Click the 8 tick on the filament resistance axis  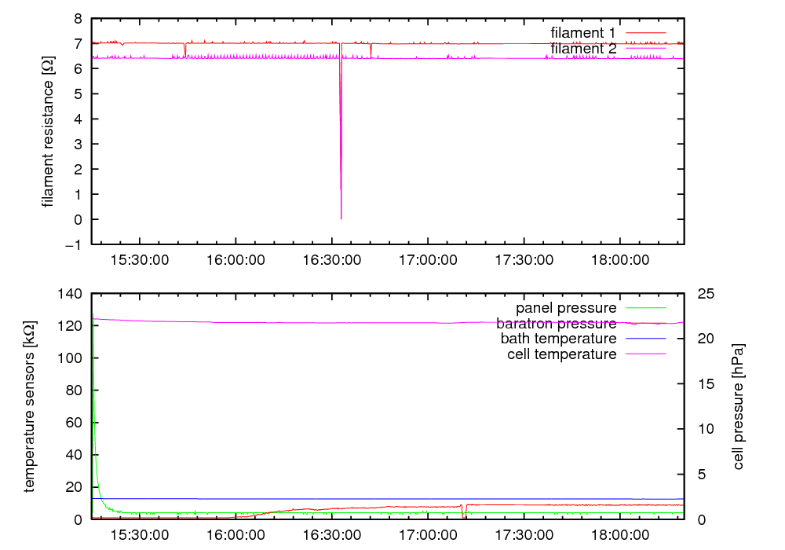click(x=77, y=18)
